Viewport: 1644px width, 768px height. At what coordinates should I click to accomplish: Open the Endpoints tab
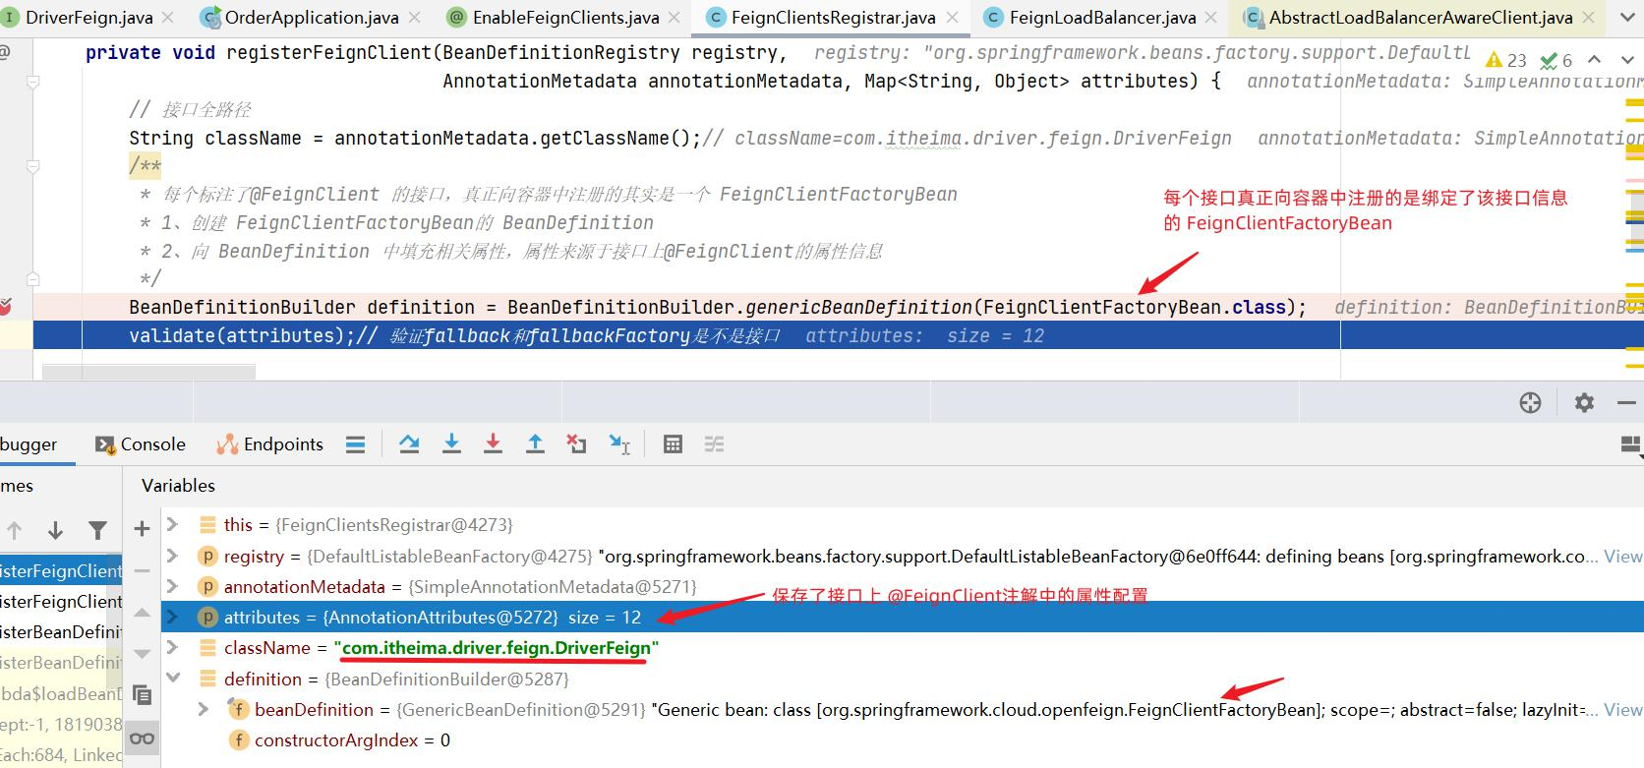tap(269, 444)
